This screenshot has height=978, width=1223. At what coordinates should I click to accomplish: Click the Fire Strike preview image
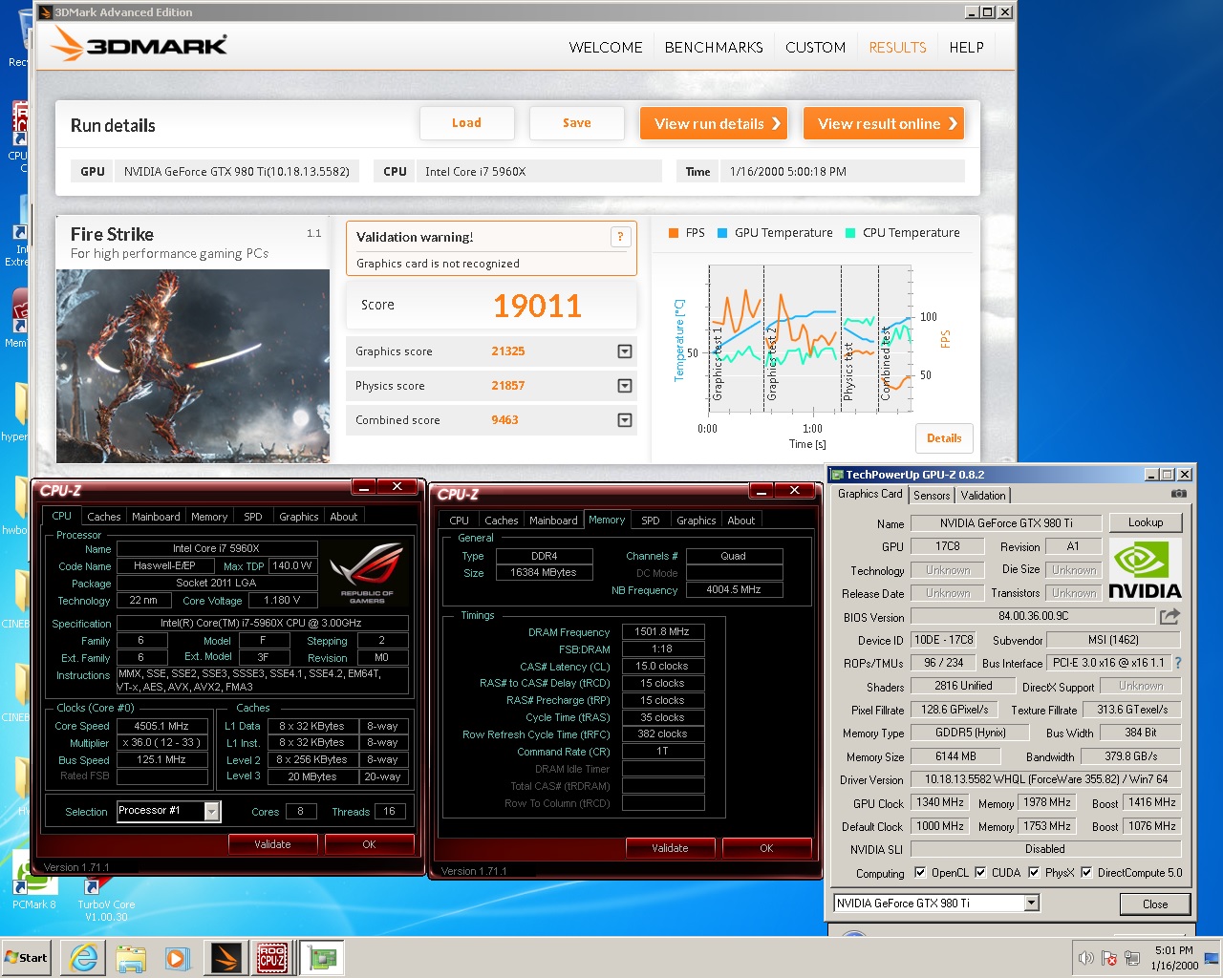coord(193,366)
